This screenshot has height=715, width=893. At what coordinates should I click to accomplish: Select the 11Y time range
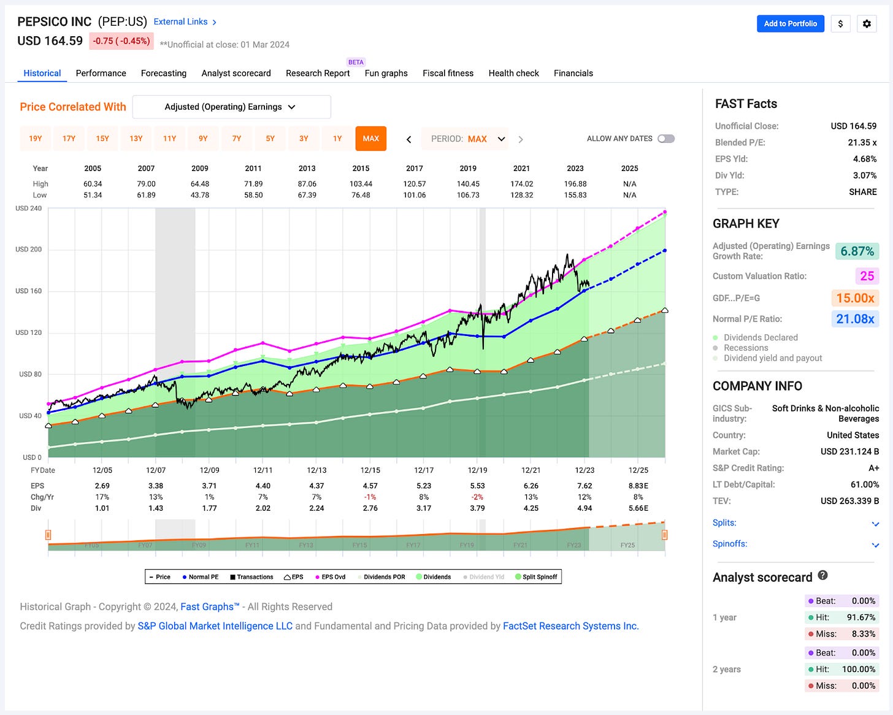pyautogui.click(x=170, y=139)
